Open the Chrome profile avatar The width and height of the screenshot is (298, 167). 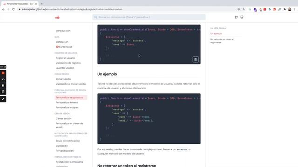coord(290,9)
